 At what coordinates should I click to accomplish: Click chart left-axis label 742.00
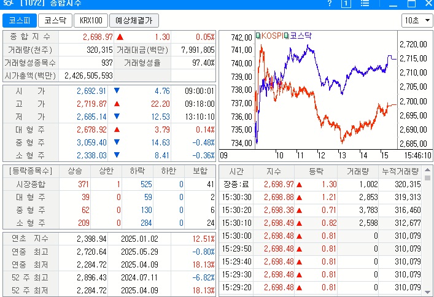(x=241, y=37)
